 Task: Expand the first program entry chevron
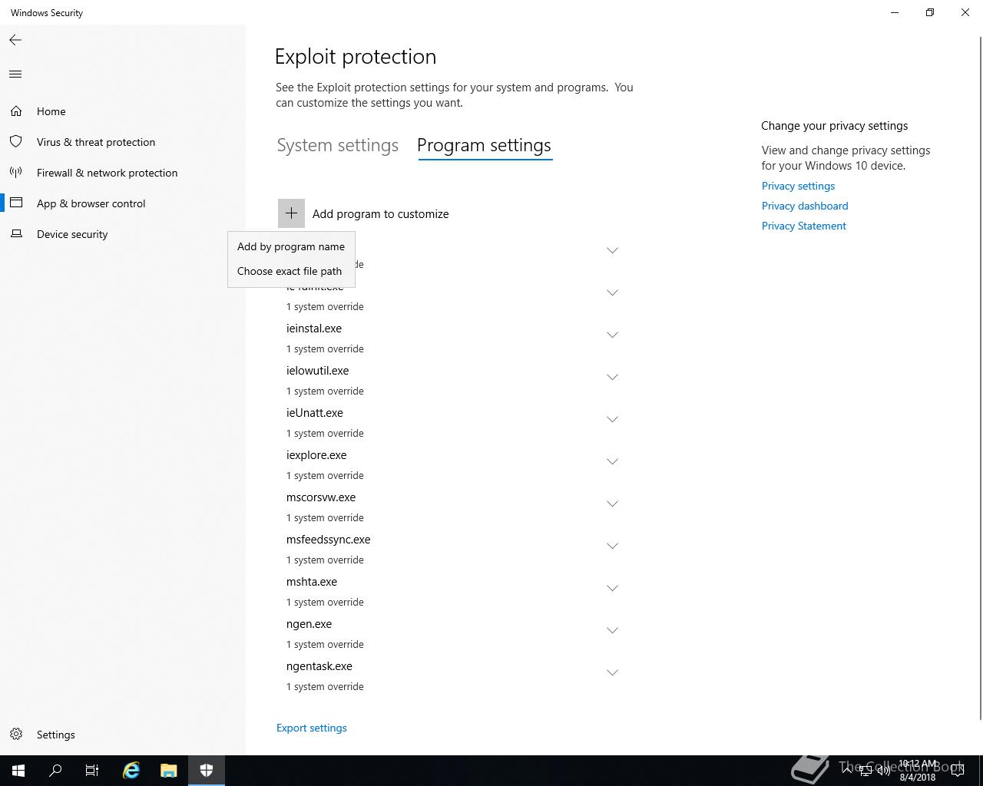coord(612,250)
